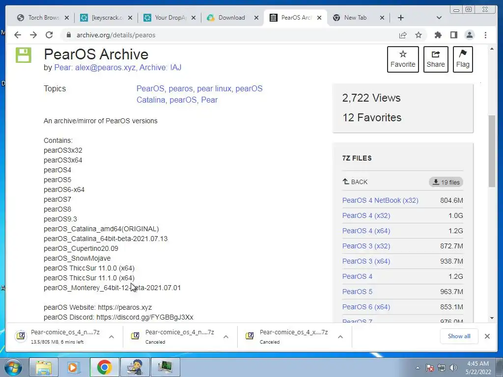
Task: Open the Pear: alex@pearos.xyz author link
Action: (95, 68)
